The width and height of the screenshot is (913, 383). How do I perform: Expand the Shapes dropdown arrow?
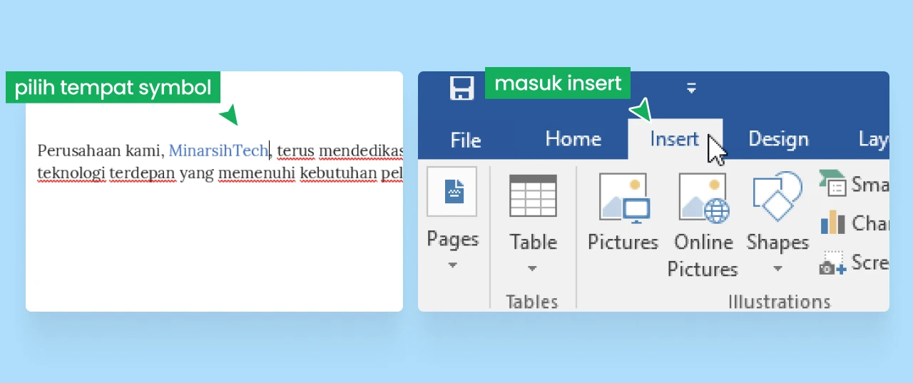[777, 269]
